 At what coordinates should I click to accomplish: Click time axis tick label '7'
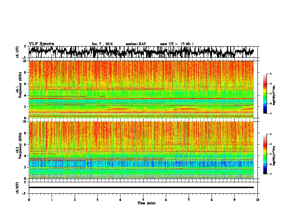[189, 200]
